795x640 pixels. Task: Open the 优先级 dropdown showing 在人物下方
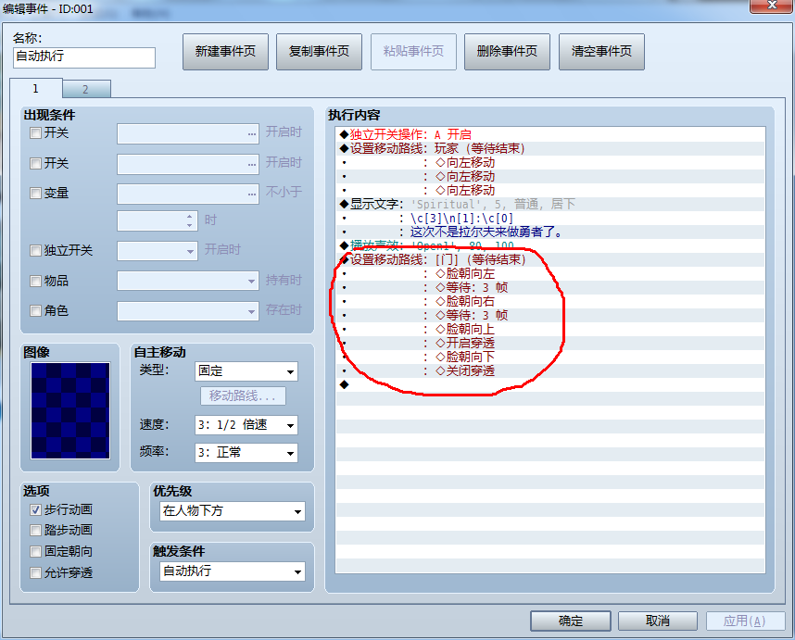click(233, 511)
